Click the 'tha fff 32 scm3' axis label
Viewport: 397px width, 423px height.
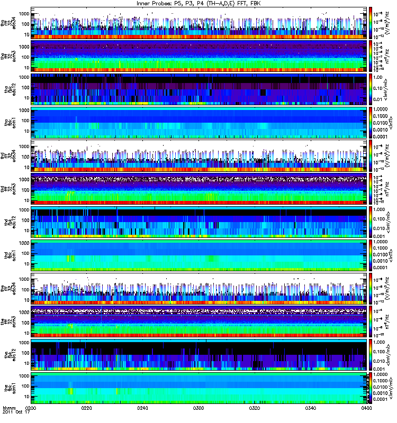click(x=8, y=57)
